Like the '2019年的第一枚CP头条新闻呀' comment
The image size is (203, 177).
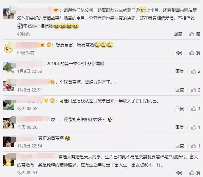click(196, 71)
